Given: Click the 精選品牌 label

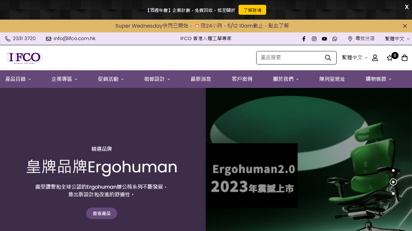Looking at the screenshot, I should click(x=102, y=149).
